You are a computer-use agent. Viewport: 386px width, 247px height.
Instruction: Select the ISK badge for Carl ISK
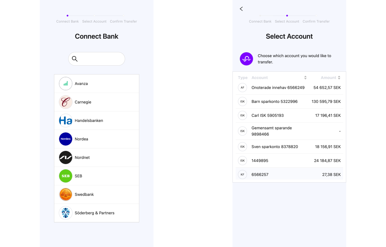242,115
